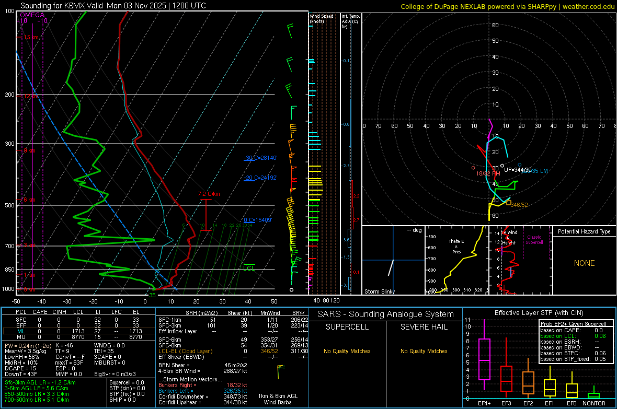The height and width of the screenshot is (409, 617).
Task: Click the NONE hazard type text
Action: [x=584, y=263]
